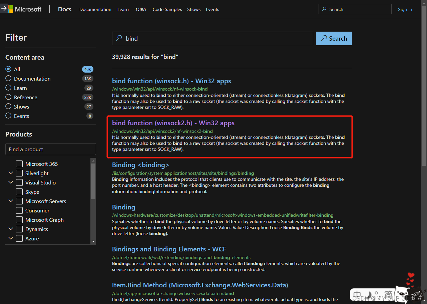Screen dimensions: 427x304
Task: Open the Binding <binding> IIS result
Action: pos(140,165)
